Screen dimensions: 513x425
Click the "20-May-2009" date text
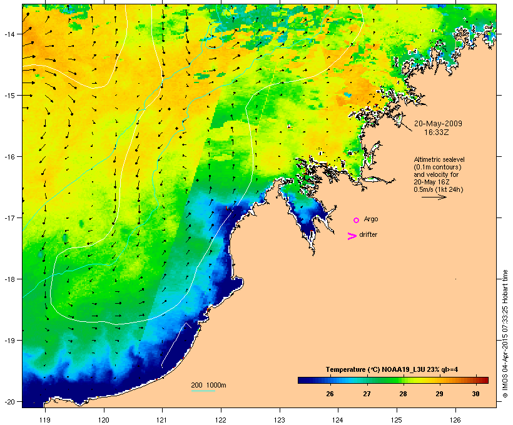pyautogui.click(x=438, y=124)
